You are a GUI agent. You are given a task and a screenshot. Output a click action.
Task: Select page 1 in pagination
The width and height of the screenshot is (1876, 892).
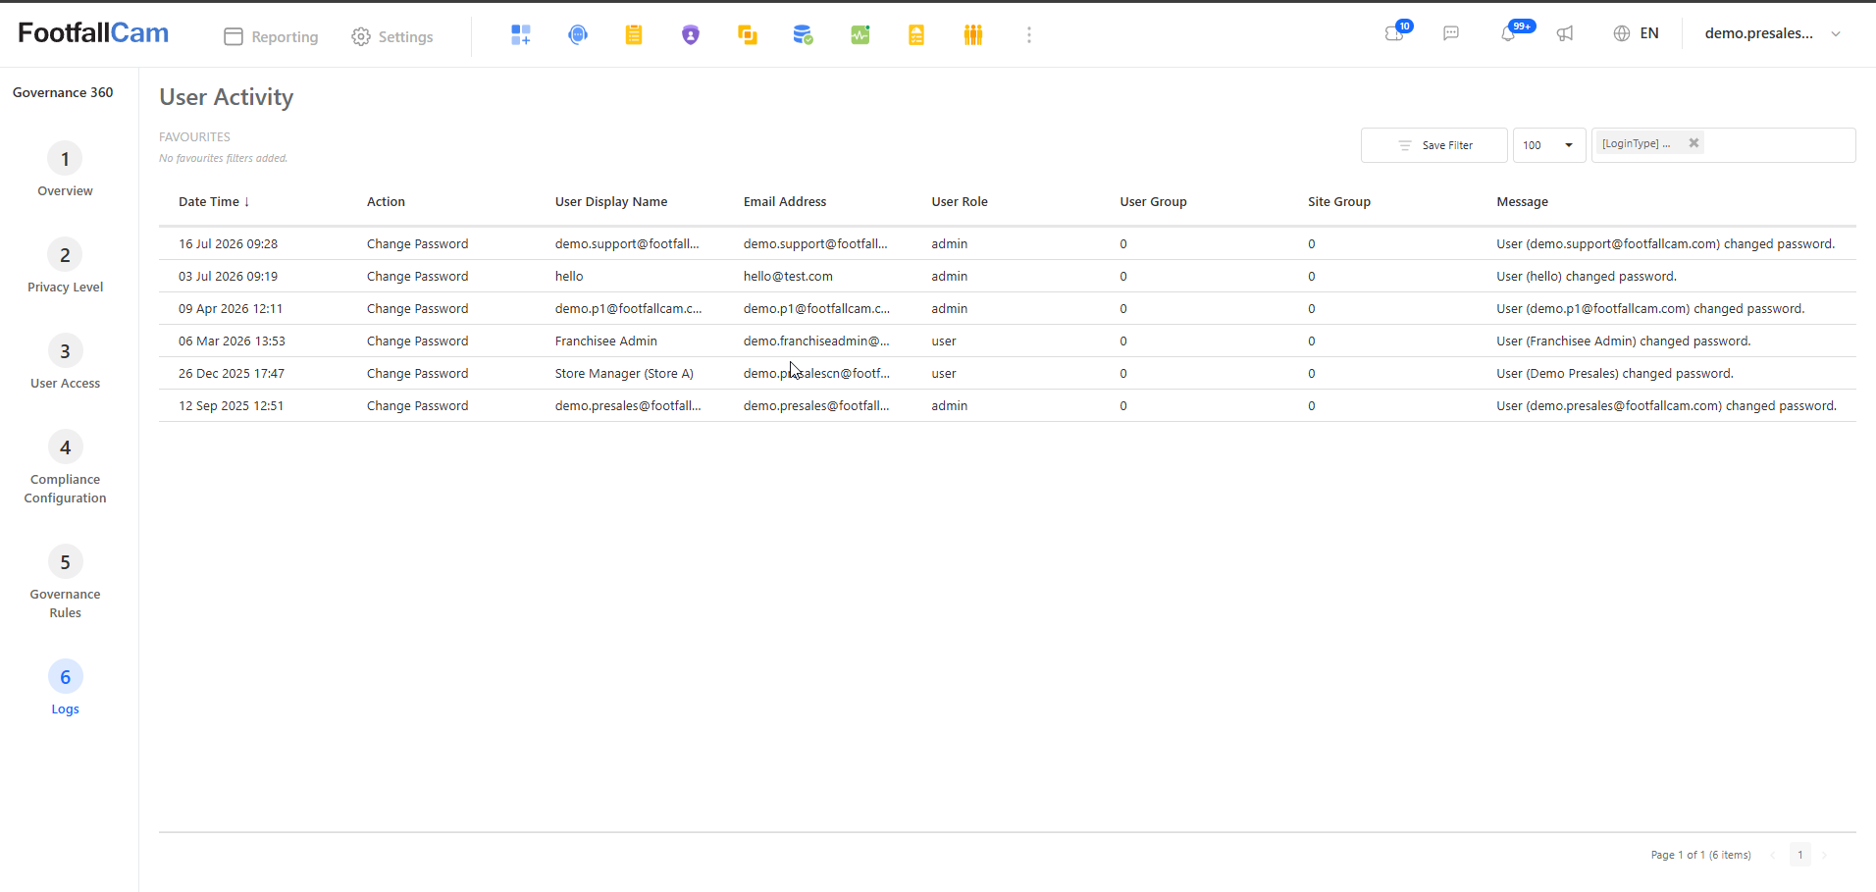pyautogui.click(x=1800, y=855)
